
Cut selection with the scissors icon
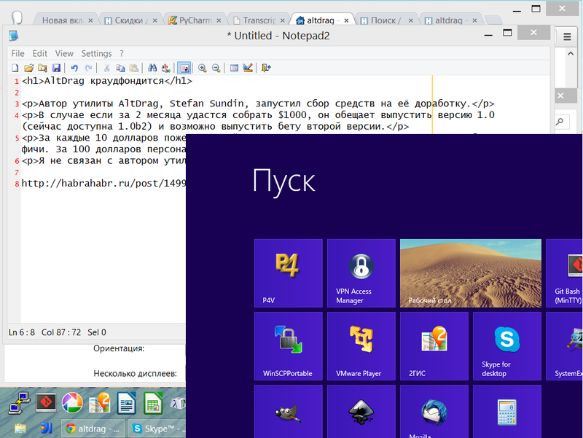[x=106, y=68]
